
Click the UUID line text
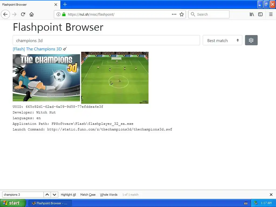pyautogui.click(x=58, y=107)
